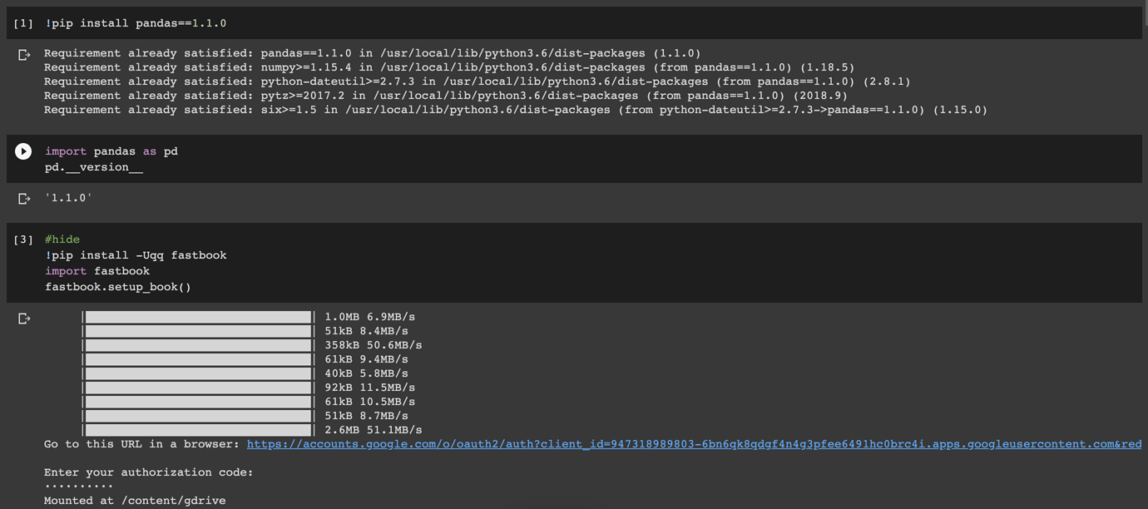Viewport: 1148px width, 509px height.
Task: Click the pd.__version__ line in the cell
Action: [x=94, y=166]
